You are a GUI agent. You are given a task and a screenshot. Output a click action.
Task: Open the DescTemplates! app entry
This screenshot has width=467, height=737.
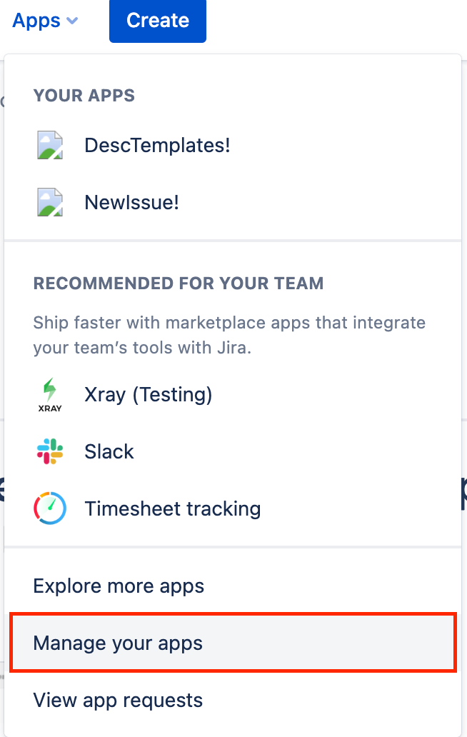157,146
